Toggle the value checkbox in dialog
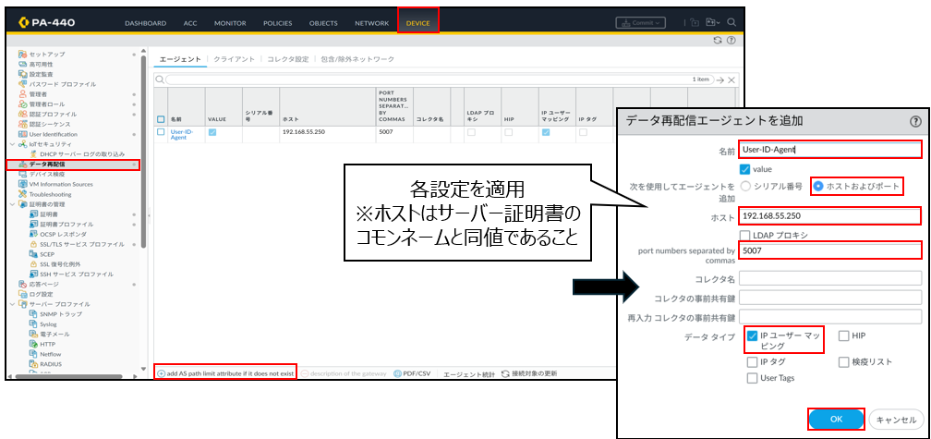The width and height of the screenshot is (931, 439). [x=745, y=169]
